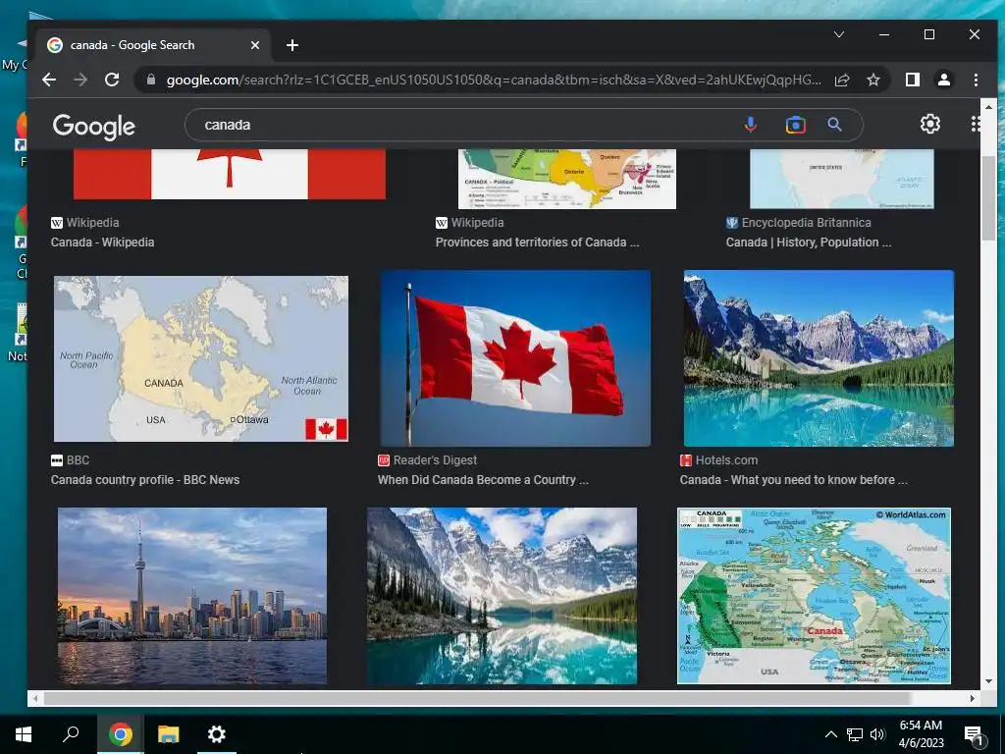
Task: Open the Chrome profile avatar icon
Action: coord(943,80)
